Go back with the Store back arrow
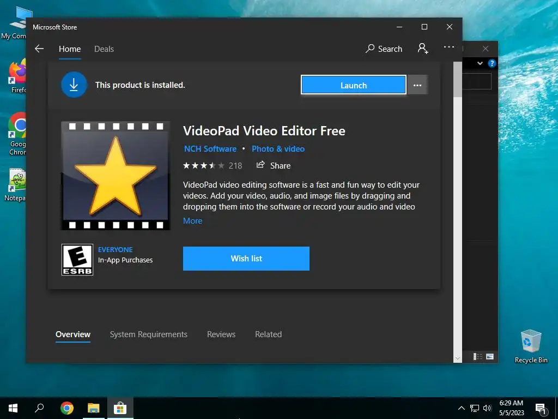558x419 pixels. [39, 49]
